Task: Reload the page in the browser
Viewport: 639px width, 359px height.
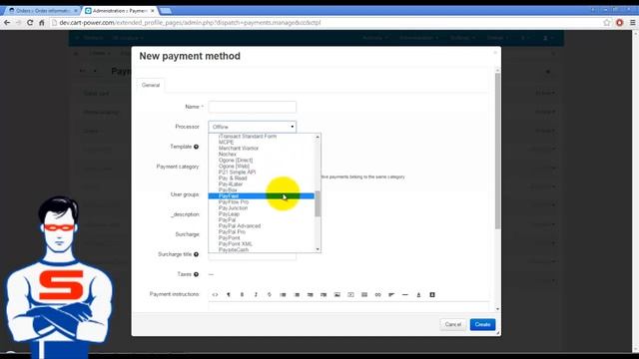Action: tap(30, 23)
